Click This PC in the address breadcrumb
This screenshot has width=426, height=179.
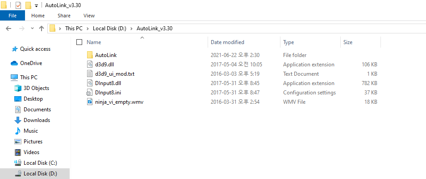coord(74,28)
